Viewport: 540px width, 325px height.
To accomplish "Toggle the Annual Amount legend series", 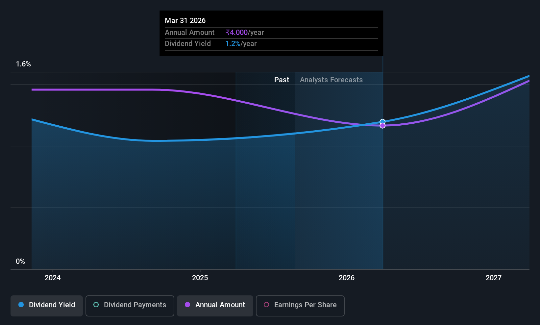I will [215, 306].
